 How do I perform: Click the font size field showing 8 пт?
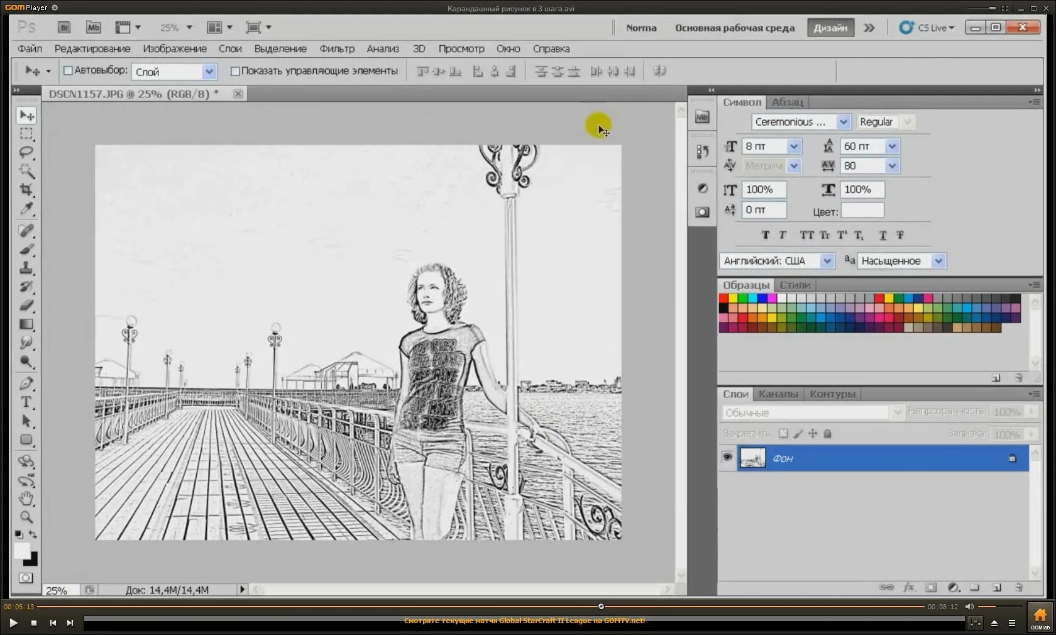coord(764,146)
